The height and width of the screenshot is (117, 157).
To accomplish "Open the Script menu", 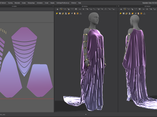I will 46,3.
